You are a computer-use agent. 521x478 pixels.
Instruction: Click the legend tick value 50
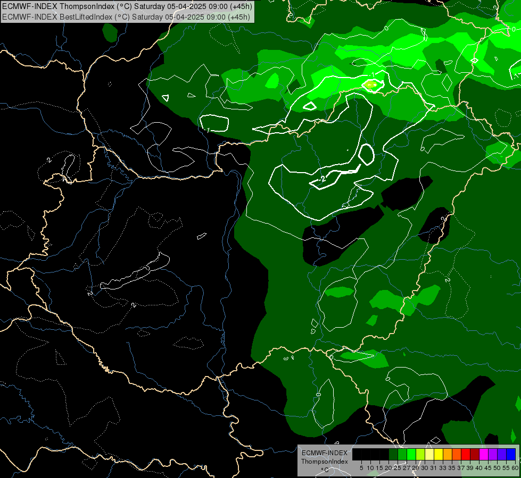click(497, 468)
